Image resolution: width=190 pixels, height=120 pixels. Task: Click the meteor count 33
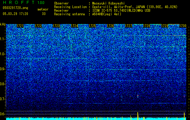pyautogui.click(x=44, y=14)
